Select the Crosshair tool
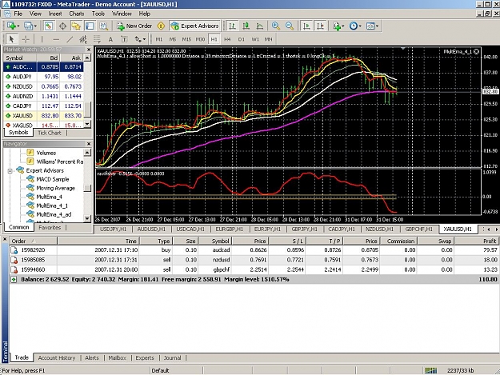Image resolution: width=500 pixels, height=375 pixels. point(26,39)
